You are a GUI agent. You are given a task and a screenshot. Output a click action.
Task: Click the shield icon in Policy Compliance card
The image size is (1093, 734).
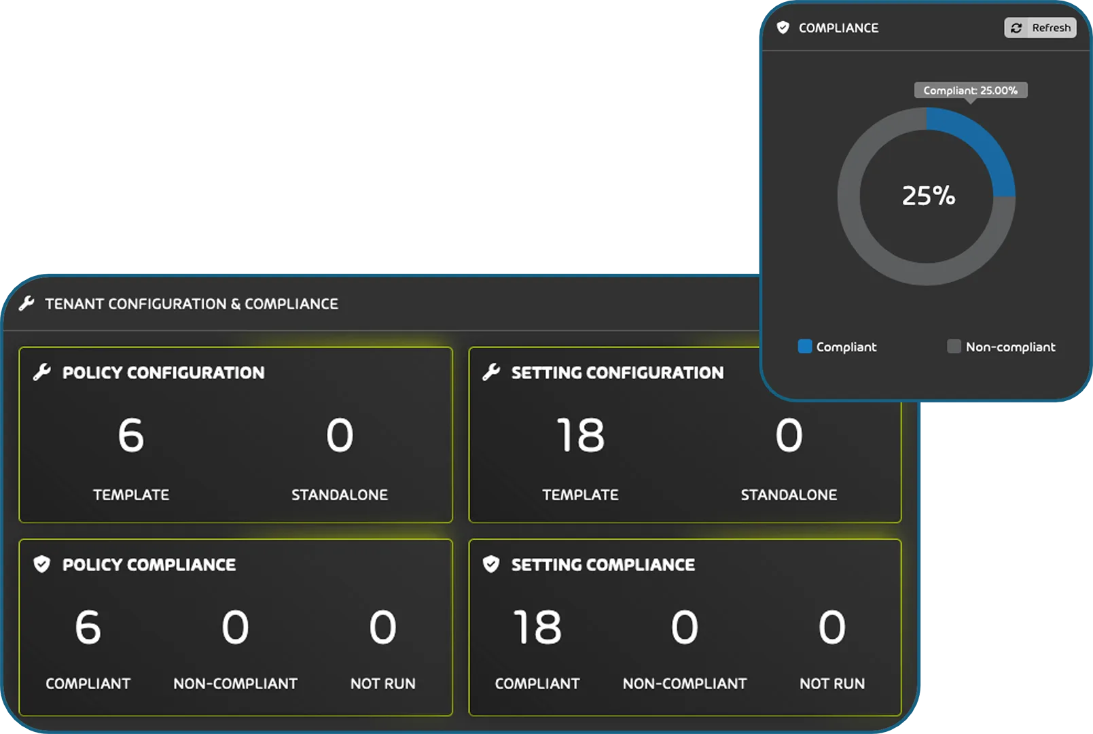(x=42, y=564)
